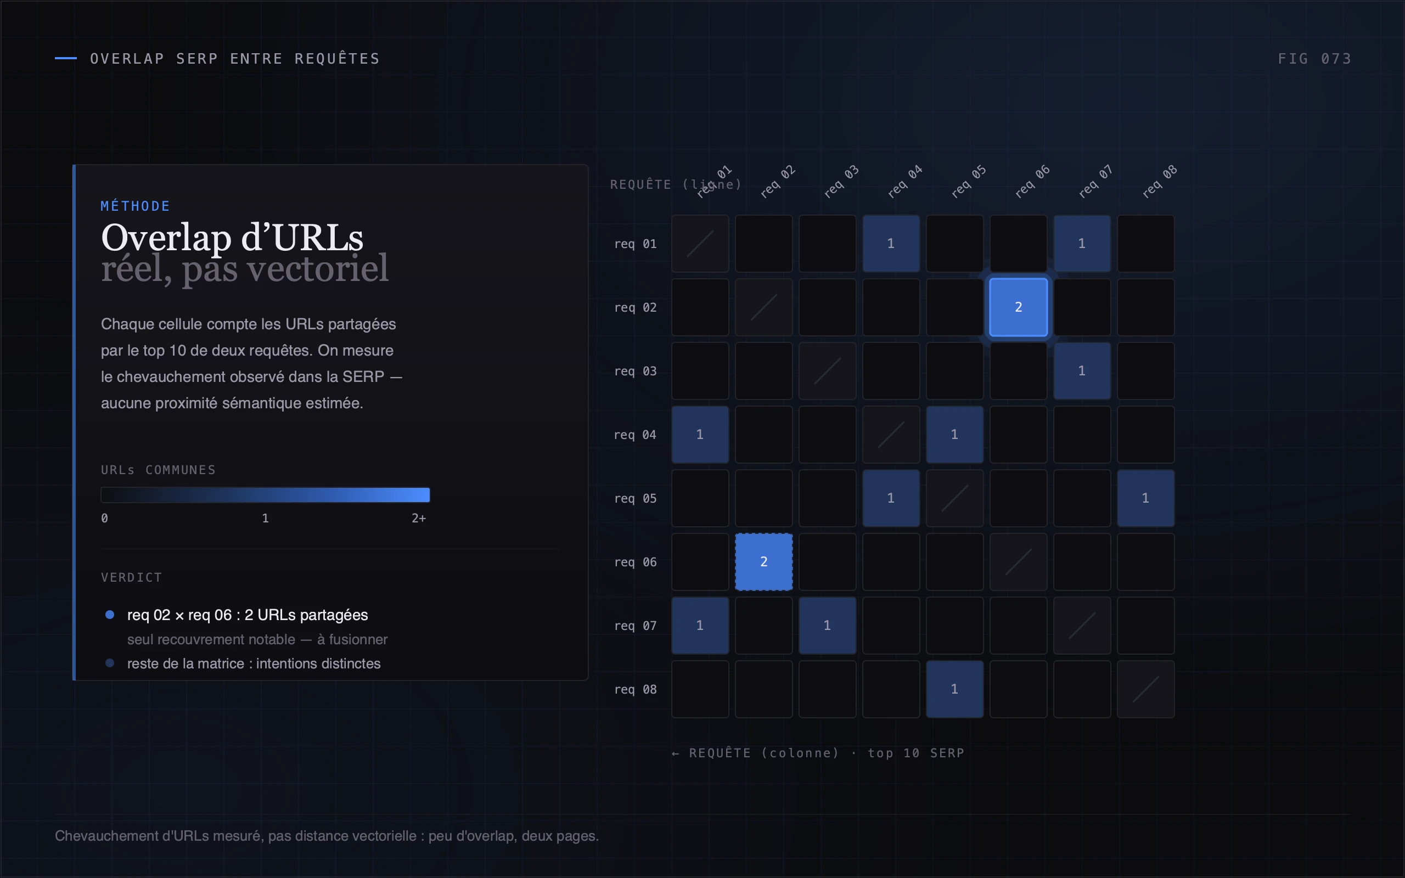Image resolution: width=1405 pixels, height=878 pixels.
Task: Click the rotated 'req 06' column header
Action: tap(1032, 181)
